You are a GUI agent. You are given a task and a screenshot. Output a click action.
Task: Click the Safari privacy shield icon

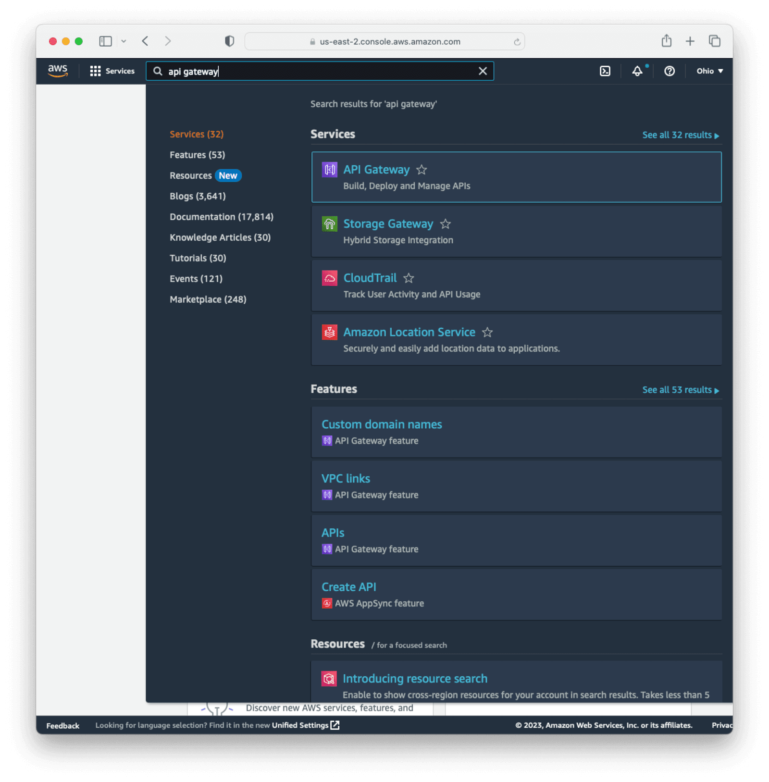[230, 41]
